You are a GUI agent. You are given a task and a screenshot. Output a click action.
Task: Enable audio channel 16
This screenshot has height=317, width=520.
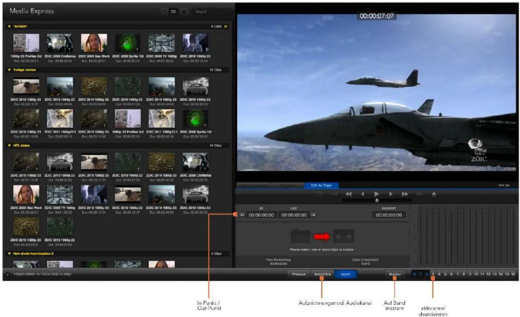(513, 274)
